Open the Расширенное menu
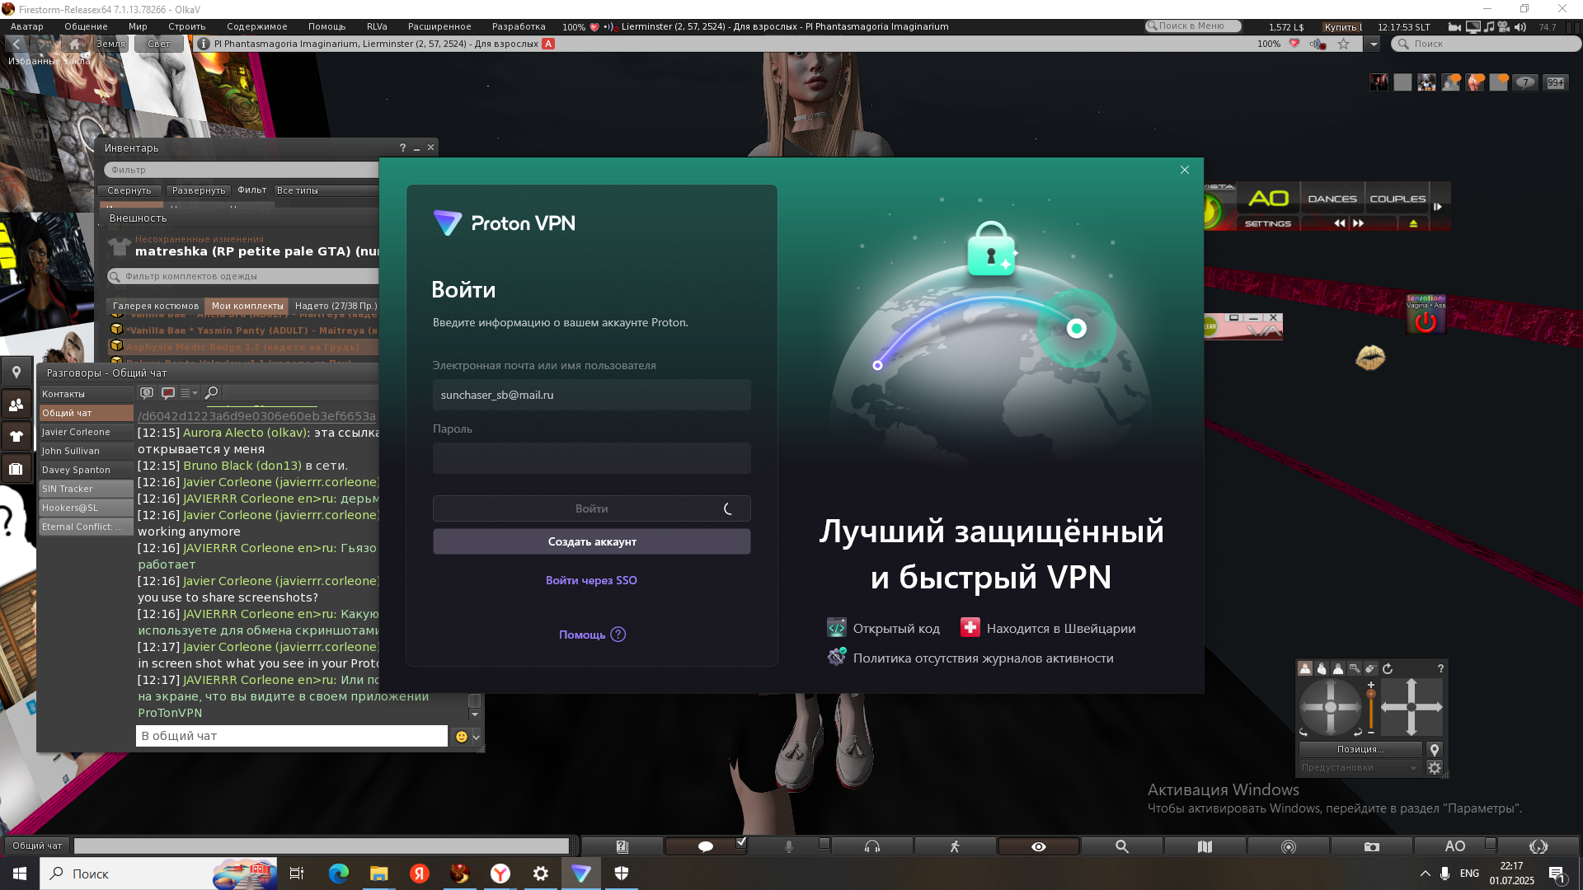 [x=439, y=26]
